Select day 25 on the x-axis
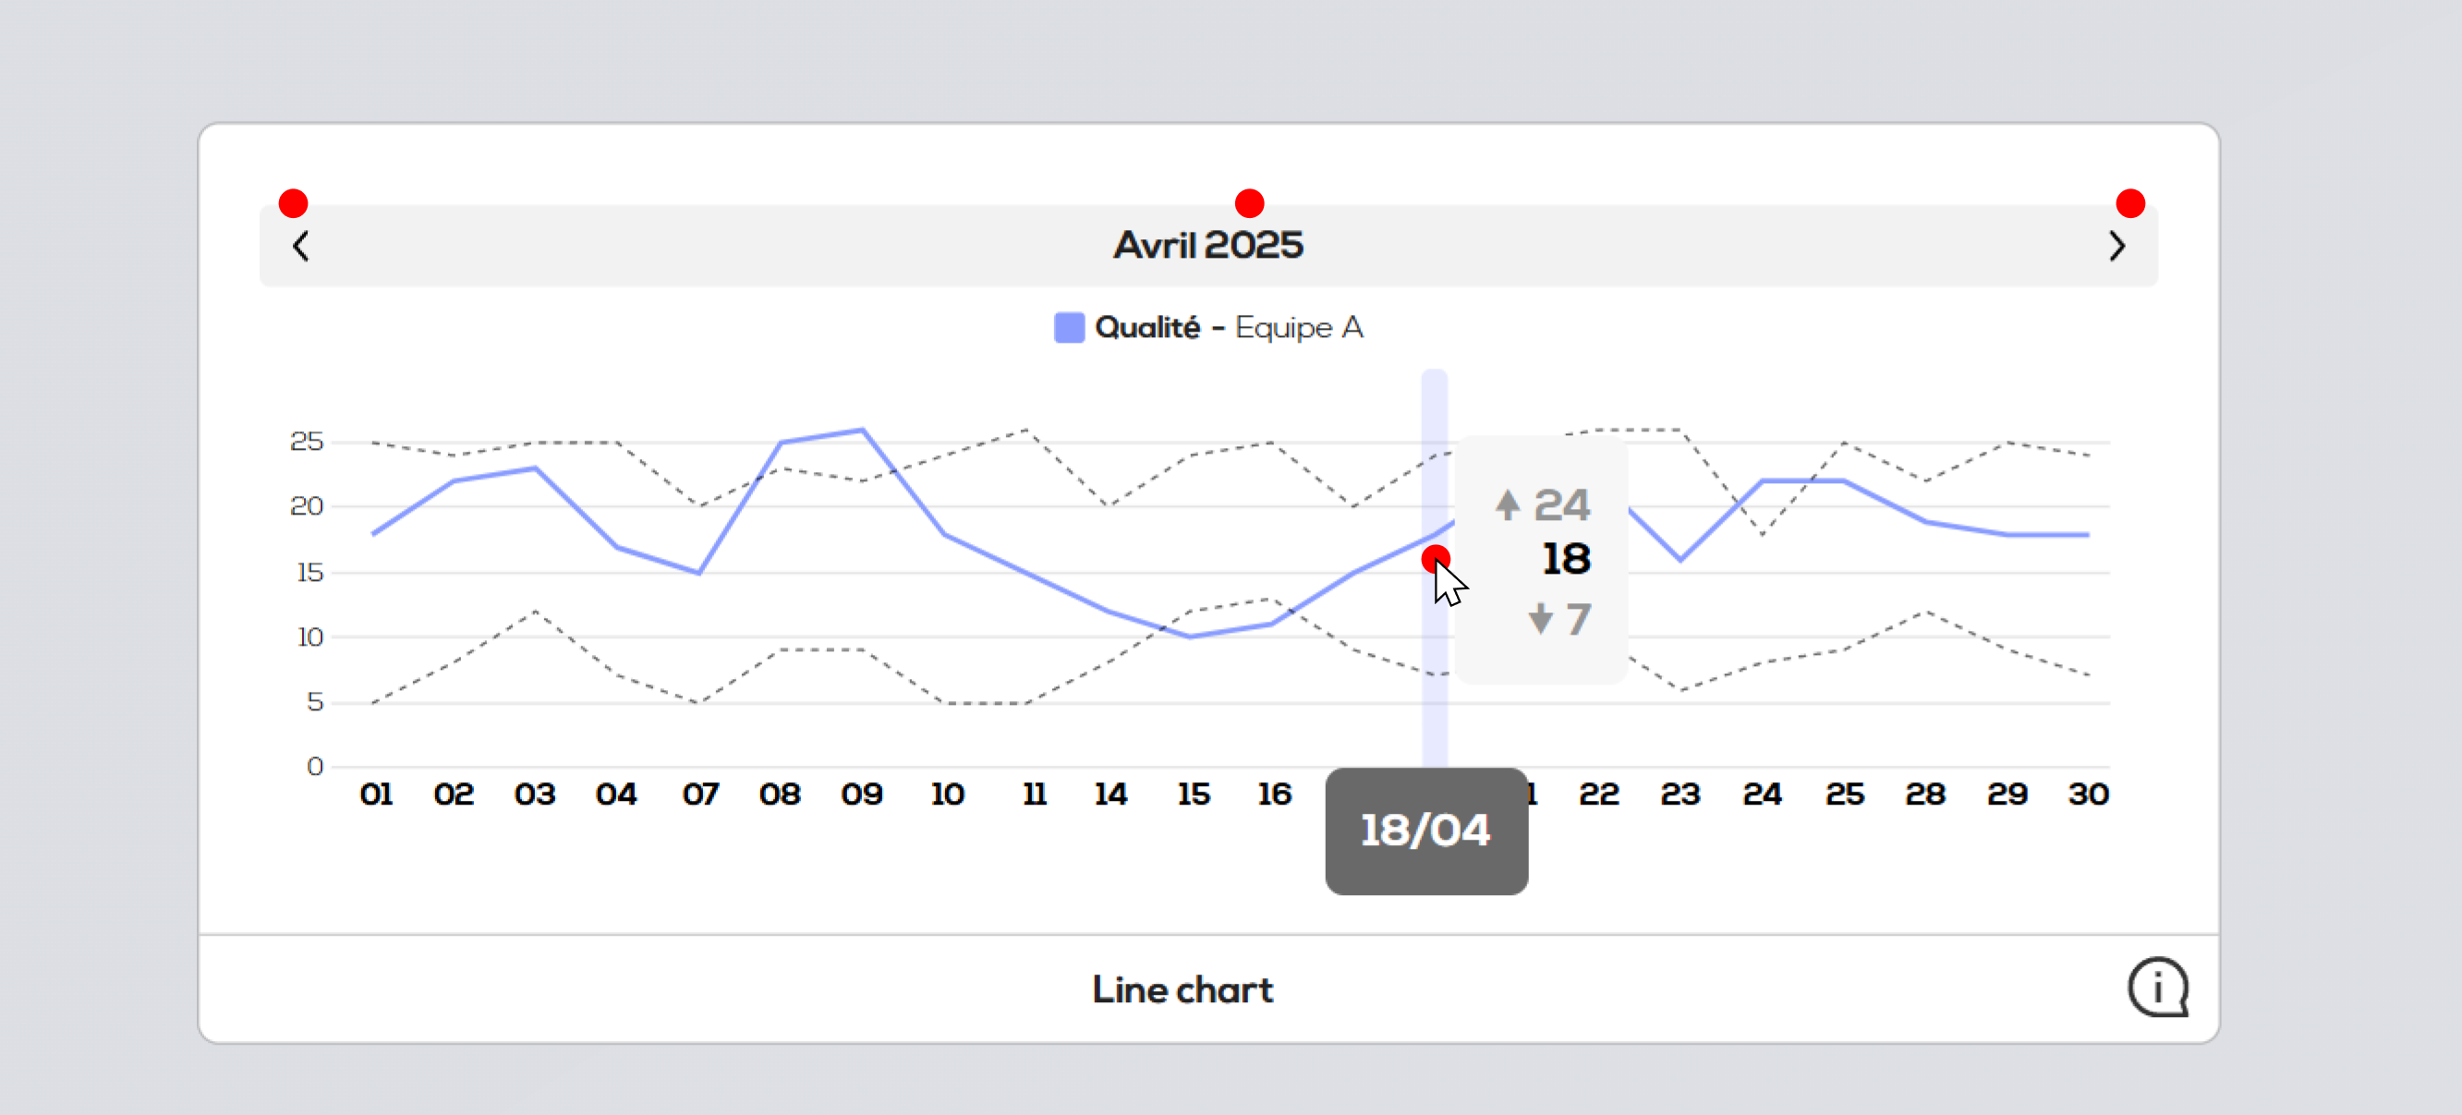This screenshot has width=2462, height=1115. (1844, 794)
